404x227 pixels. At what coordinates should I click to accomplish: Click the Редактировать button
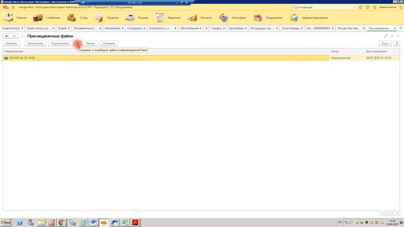(61, 44)
